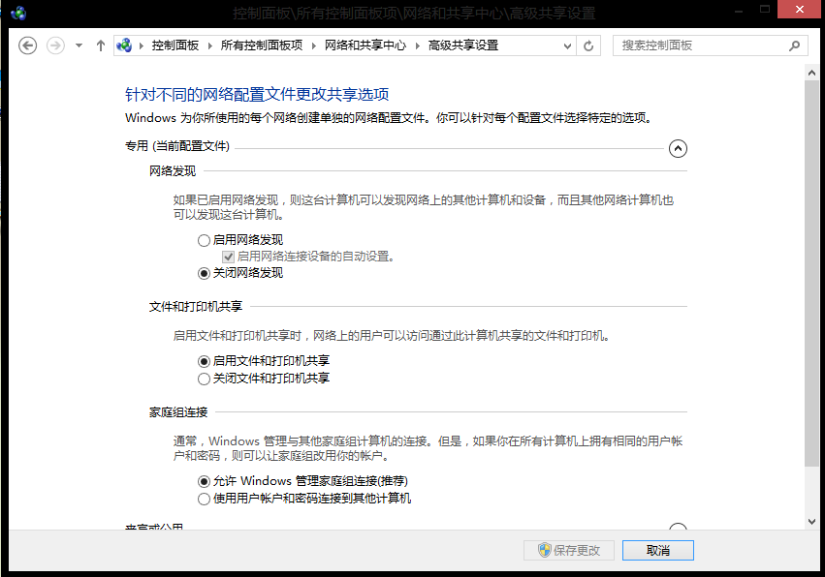The image size is (825, 577).
Task: Click the forward navigation arrow
Action: point(56,46)
